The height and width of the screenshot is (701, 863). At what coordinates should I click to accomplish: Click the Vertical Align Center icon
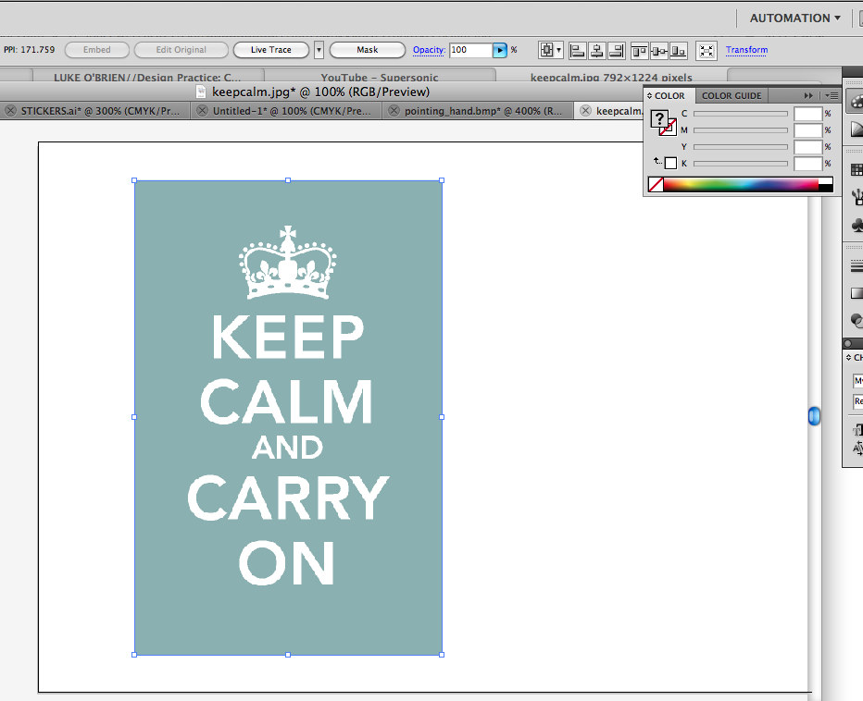coord(658,51)
